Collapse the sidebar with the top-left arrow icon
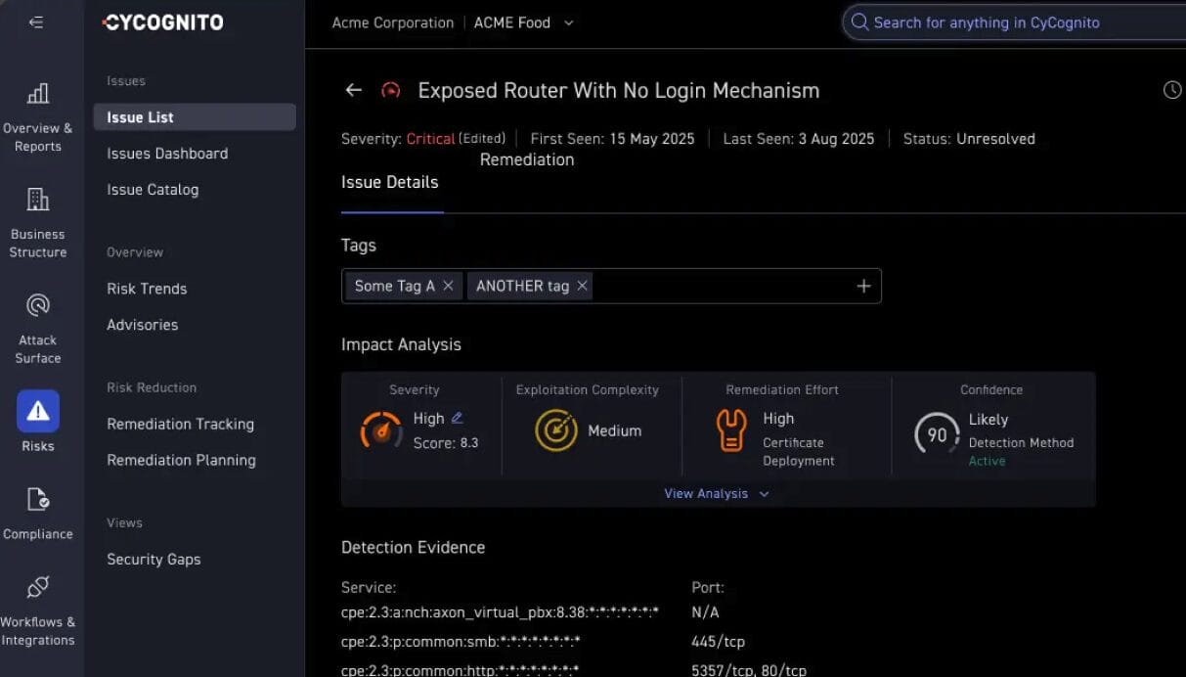 pyautogui.click(x=36, y=23)
